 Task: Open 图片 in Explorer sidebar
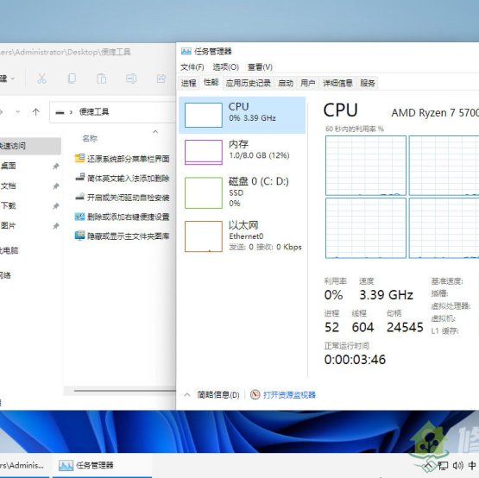tap(9, 226)
